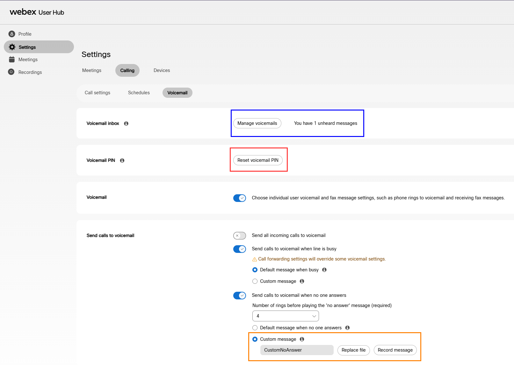Open the number of rings dropdown
The height and width of the screenshot is (365, 514).
click(x=286, y=316)
